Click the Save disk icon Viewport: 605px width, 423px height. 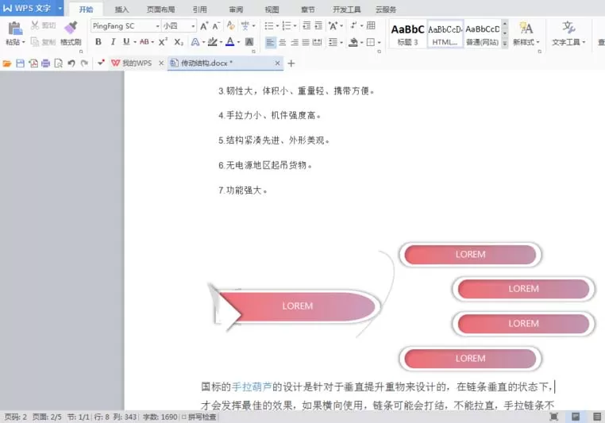[21, 63]
